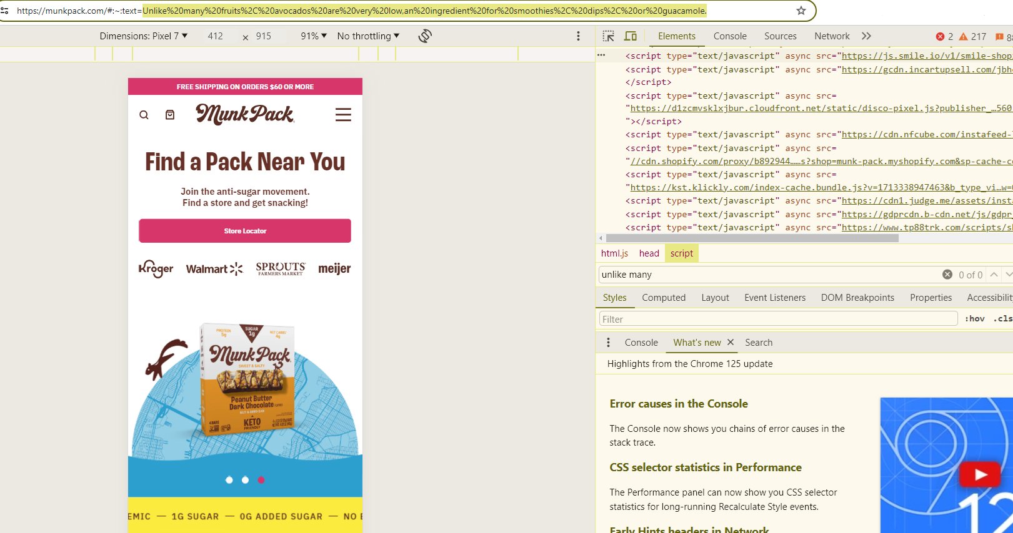1013x533 pixels.
Task: Show more DevTools tabs chevron
Action: (x=866, y=36)
